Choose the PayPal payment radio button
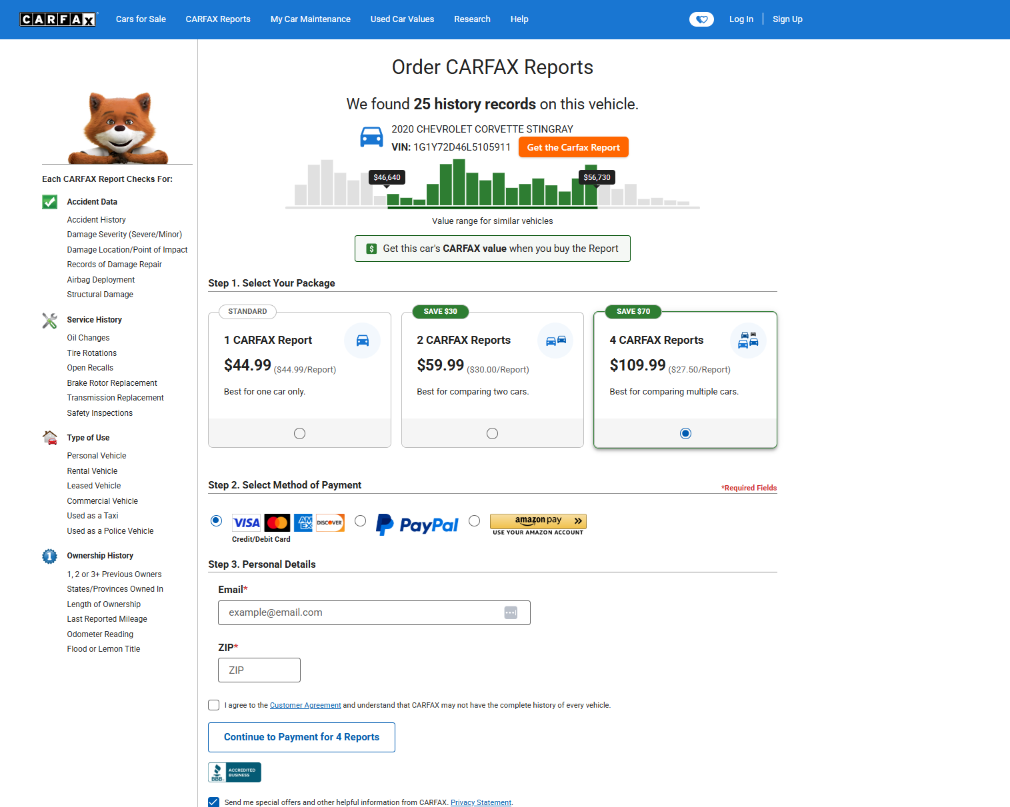The width and height of the screenshot is (1010, 807). [361, 521]
